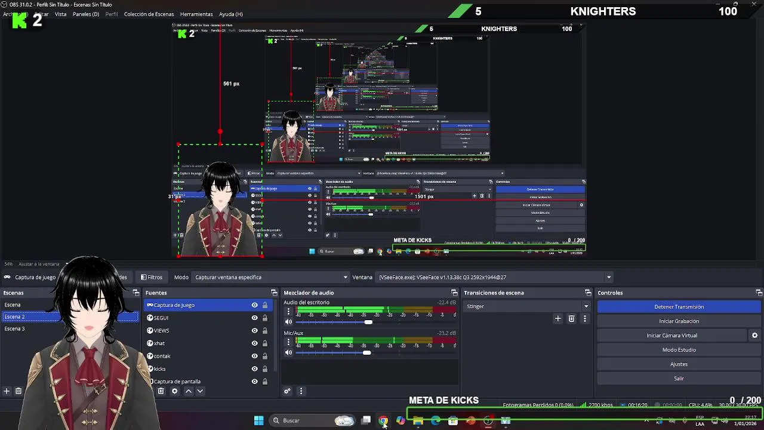
Task: Undock the Mezclador de audio panel
Action: coord(454,293)
